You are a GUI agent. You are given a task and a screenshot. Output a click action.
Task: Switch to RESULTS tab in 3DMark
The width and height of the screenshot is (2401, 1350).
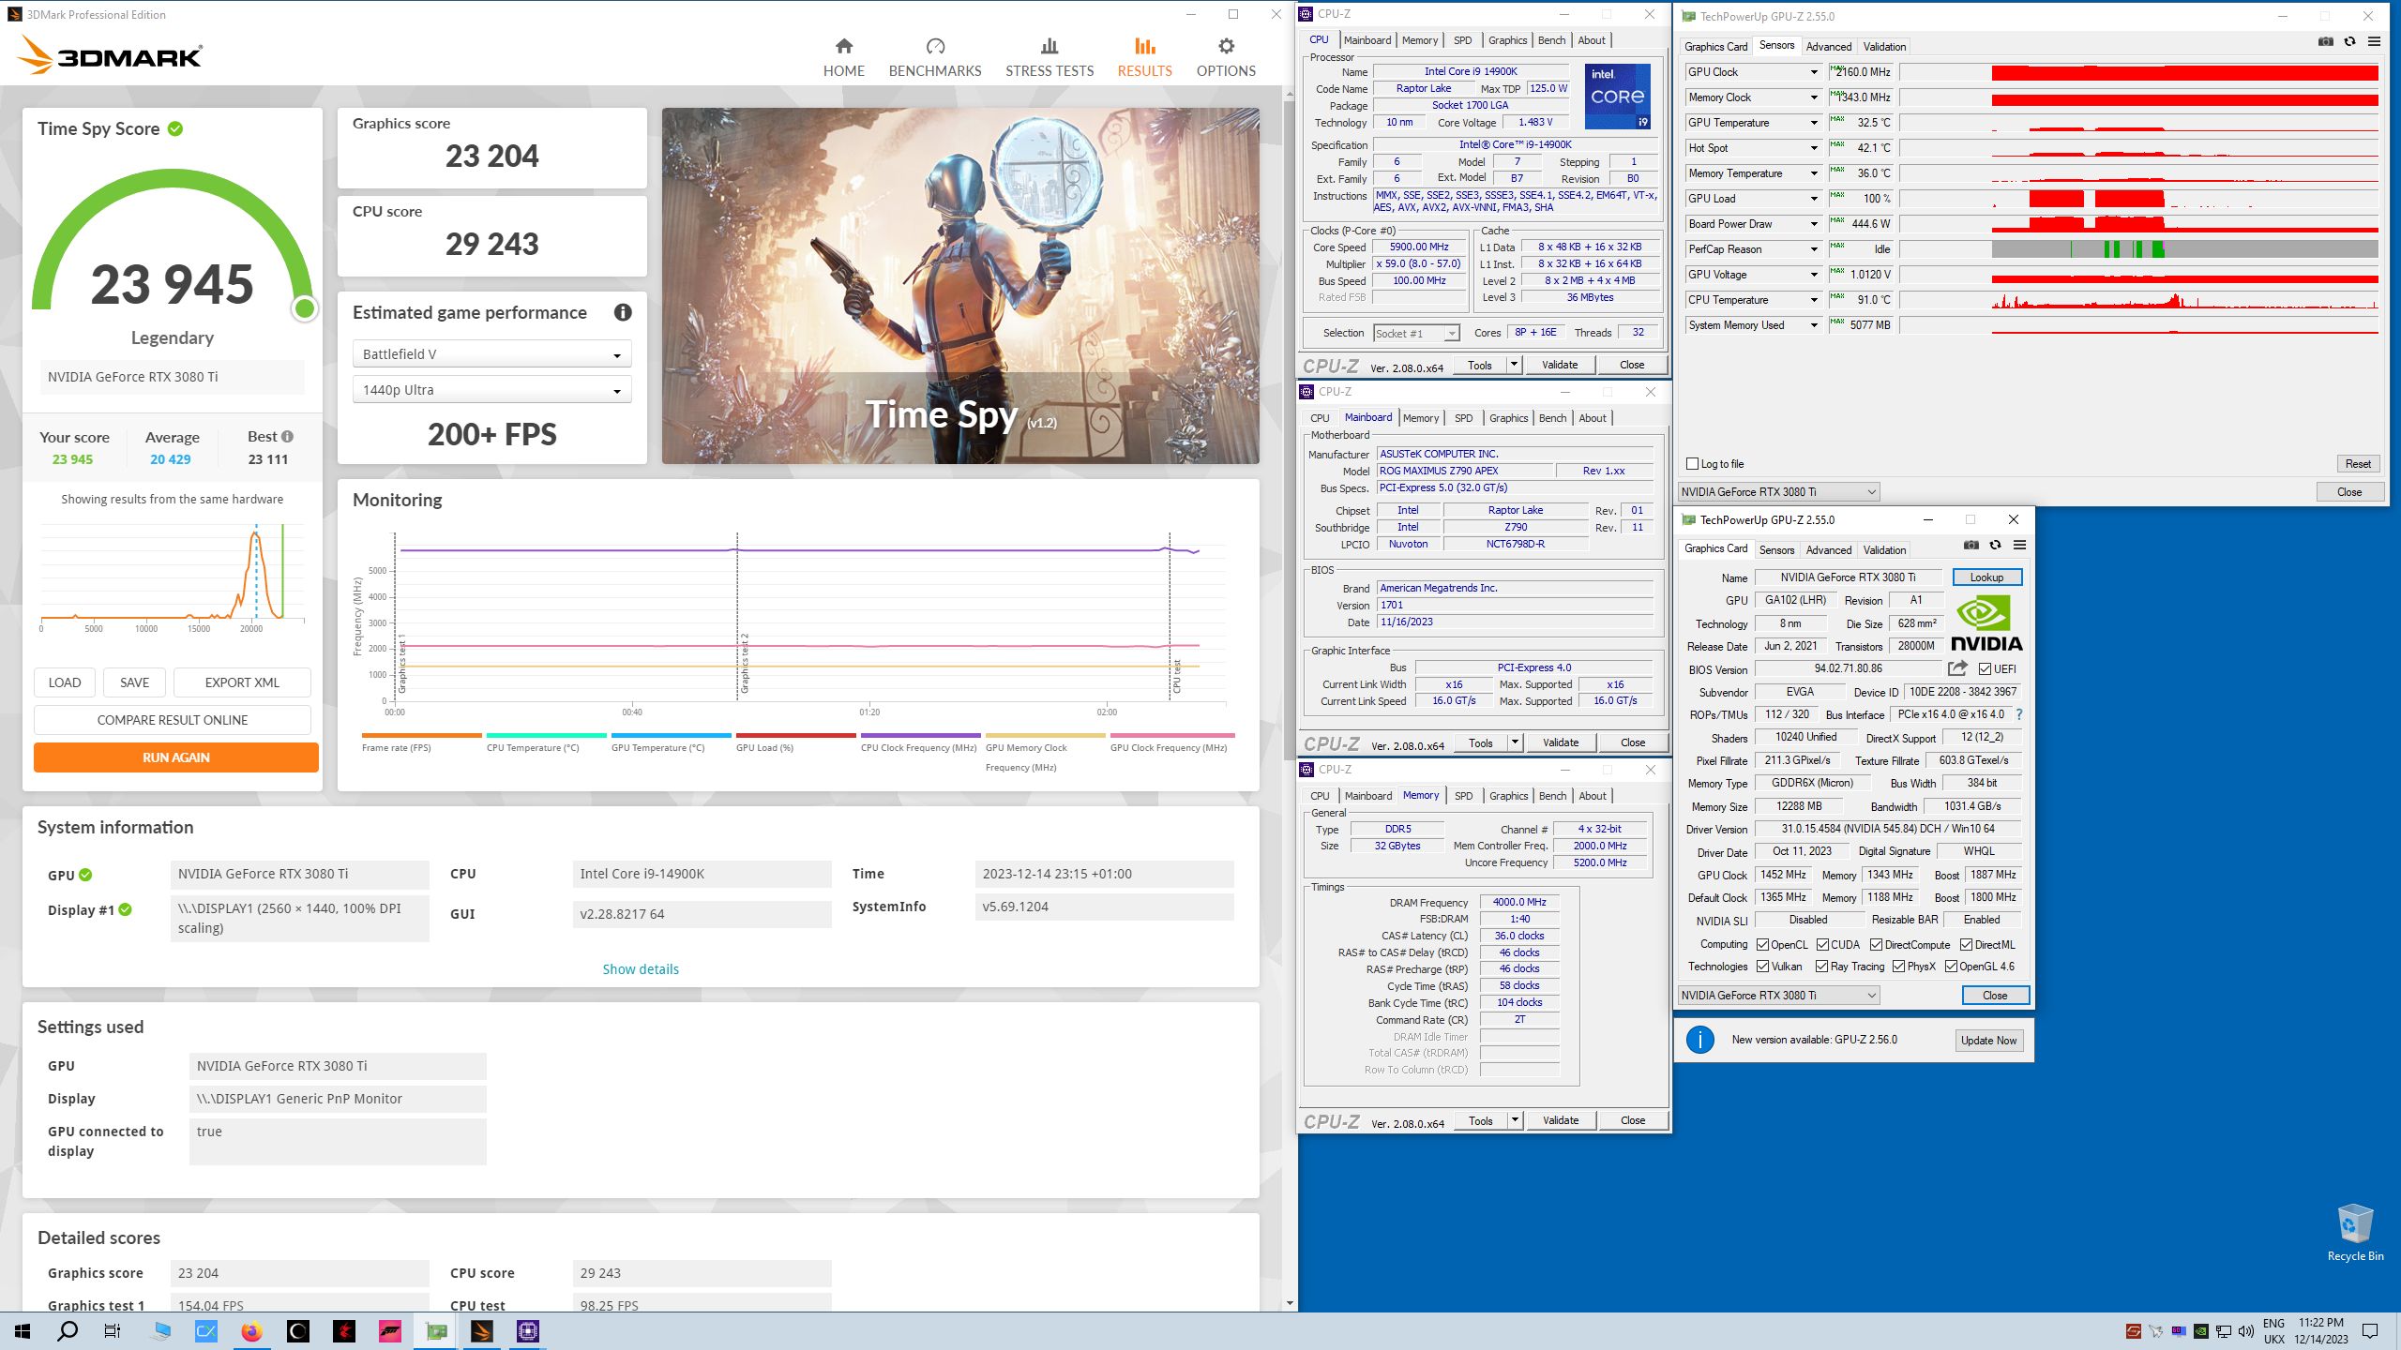pos(1144,57)
